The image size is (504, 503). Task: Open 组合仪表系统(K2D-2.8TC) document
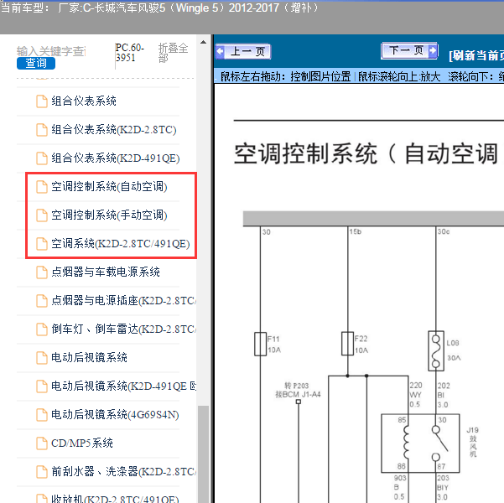pos(114,130)
